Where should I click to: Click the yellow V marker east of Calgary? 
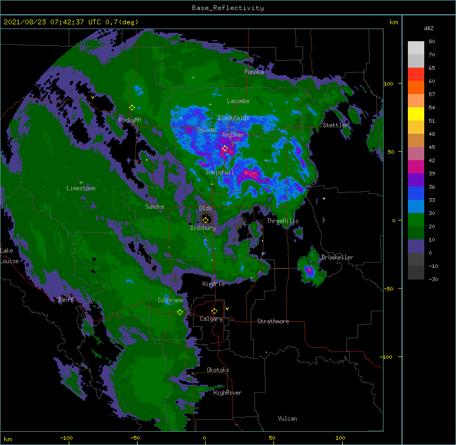[x=227, y=309]
